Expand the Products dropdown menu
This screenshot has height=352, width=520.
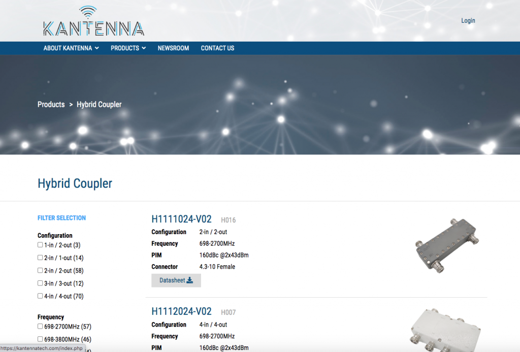click(x=128, y=48)
